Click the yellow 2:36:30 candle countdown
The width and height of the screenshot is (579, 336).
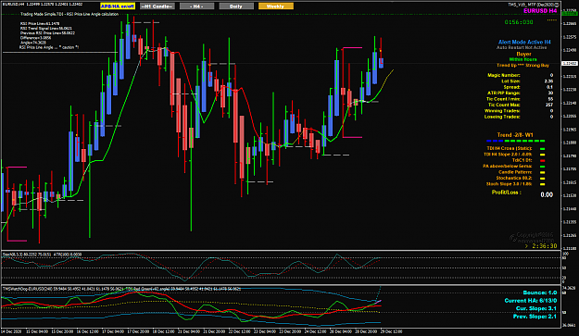(x=541, y=245)
